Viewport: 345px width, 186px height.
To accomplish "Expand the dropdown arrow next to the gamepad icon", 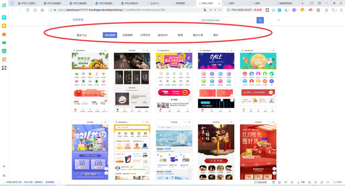I will 313,10.
